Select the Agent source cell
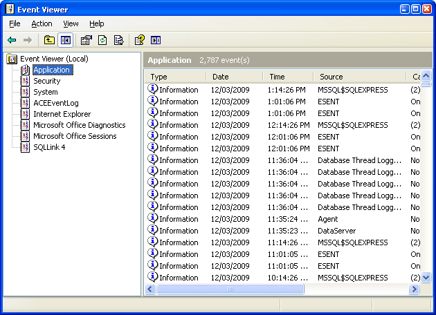The height and width of the screenshot is (315, 436). (x=327, y=219)
